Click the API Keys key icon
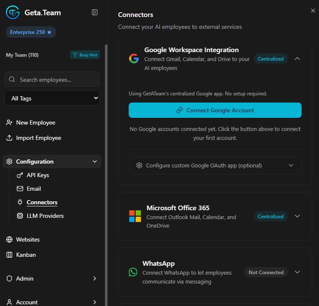Screen dimensions: 319x306 [20, 175]
